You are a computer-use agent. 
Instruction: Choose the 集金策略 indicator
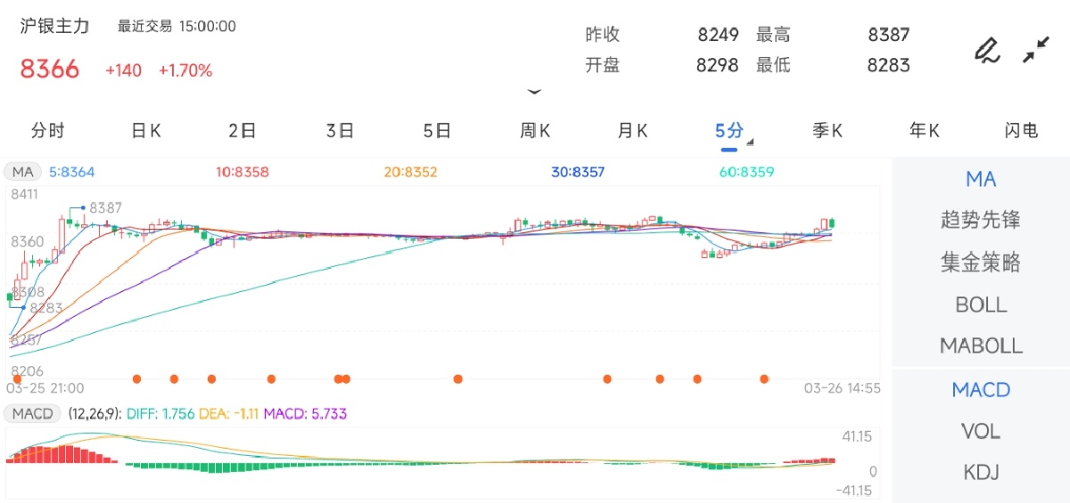click(981, 263)
